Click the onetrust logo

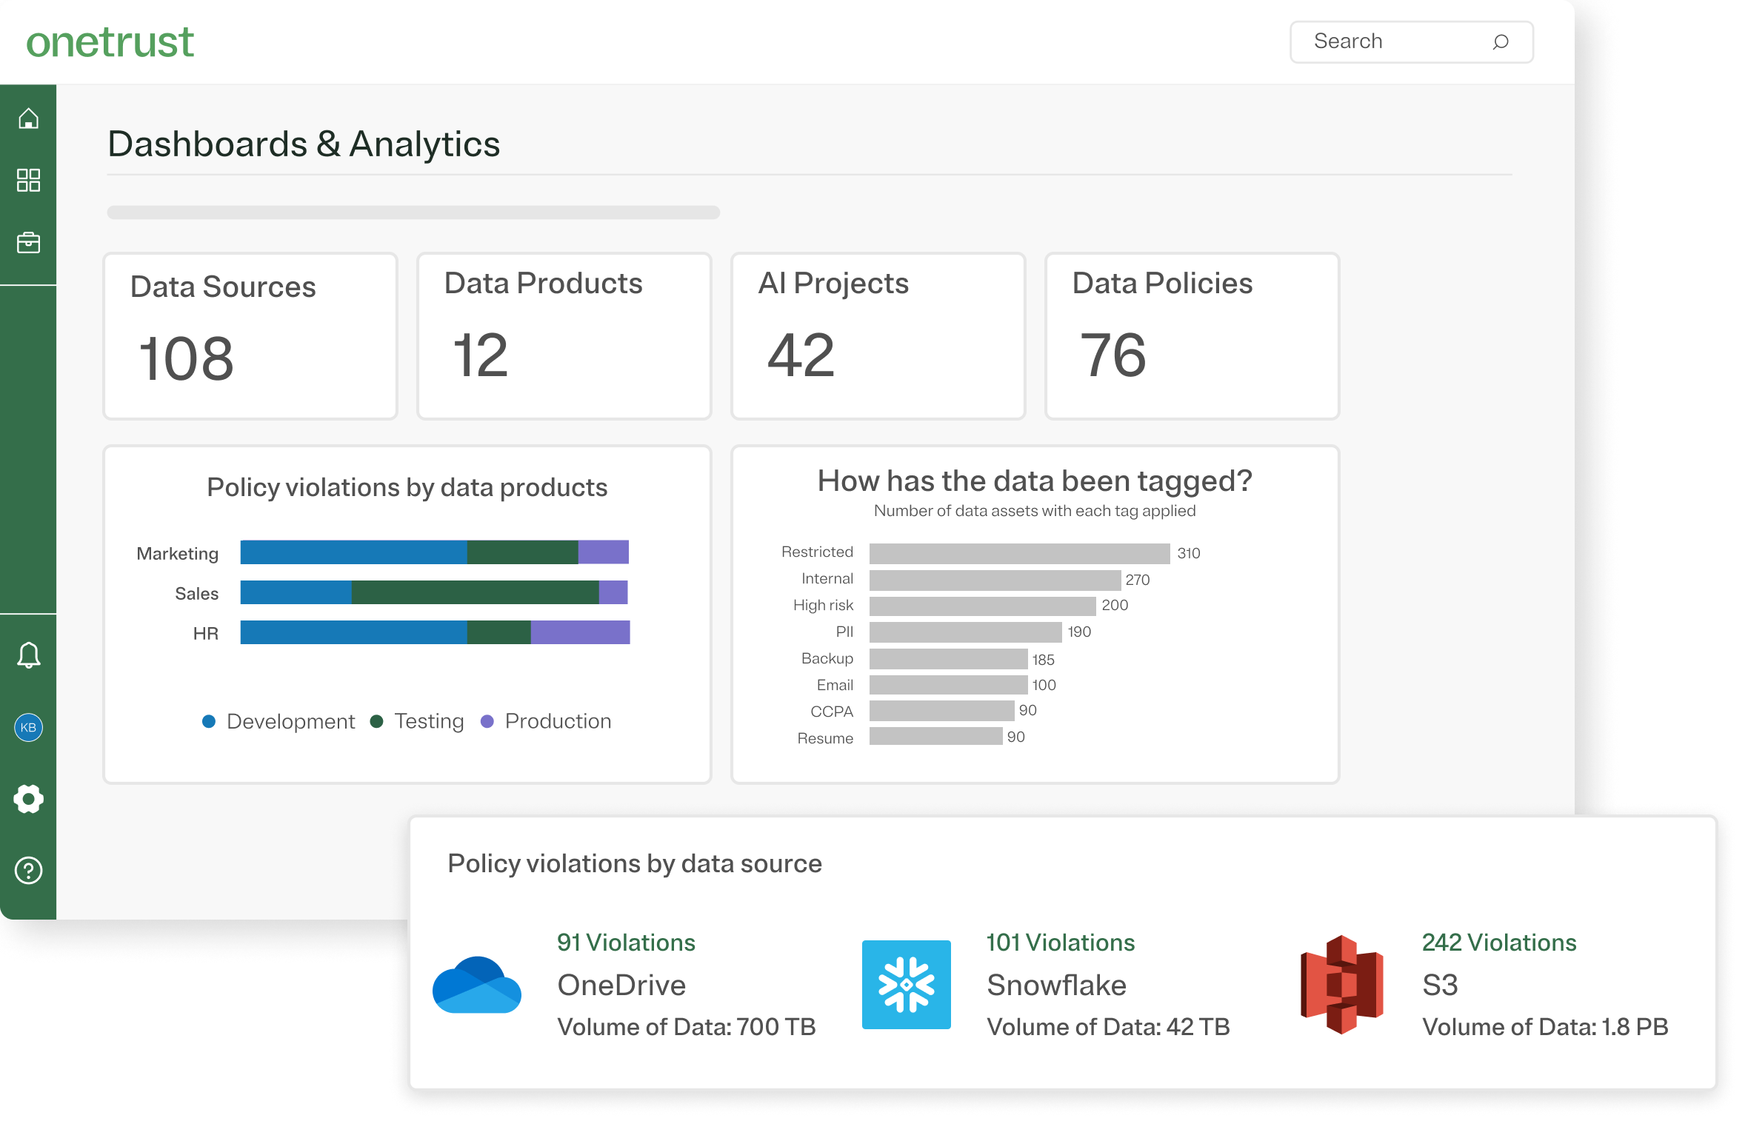pyautogui.click(x=110, y=42)
